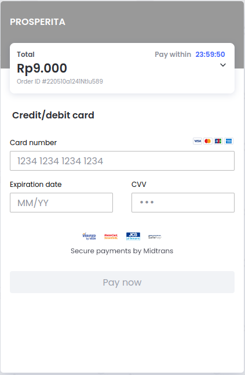Click the American Express card icon
The width and height of the screenshot is (245, 375).
(229, 141)
